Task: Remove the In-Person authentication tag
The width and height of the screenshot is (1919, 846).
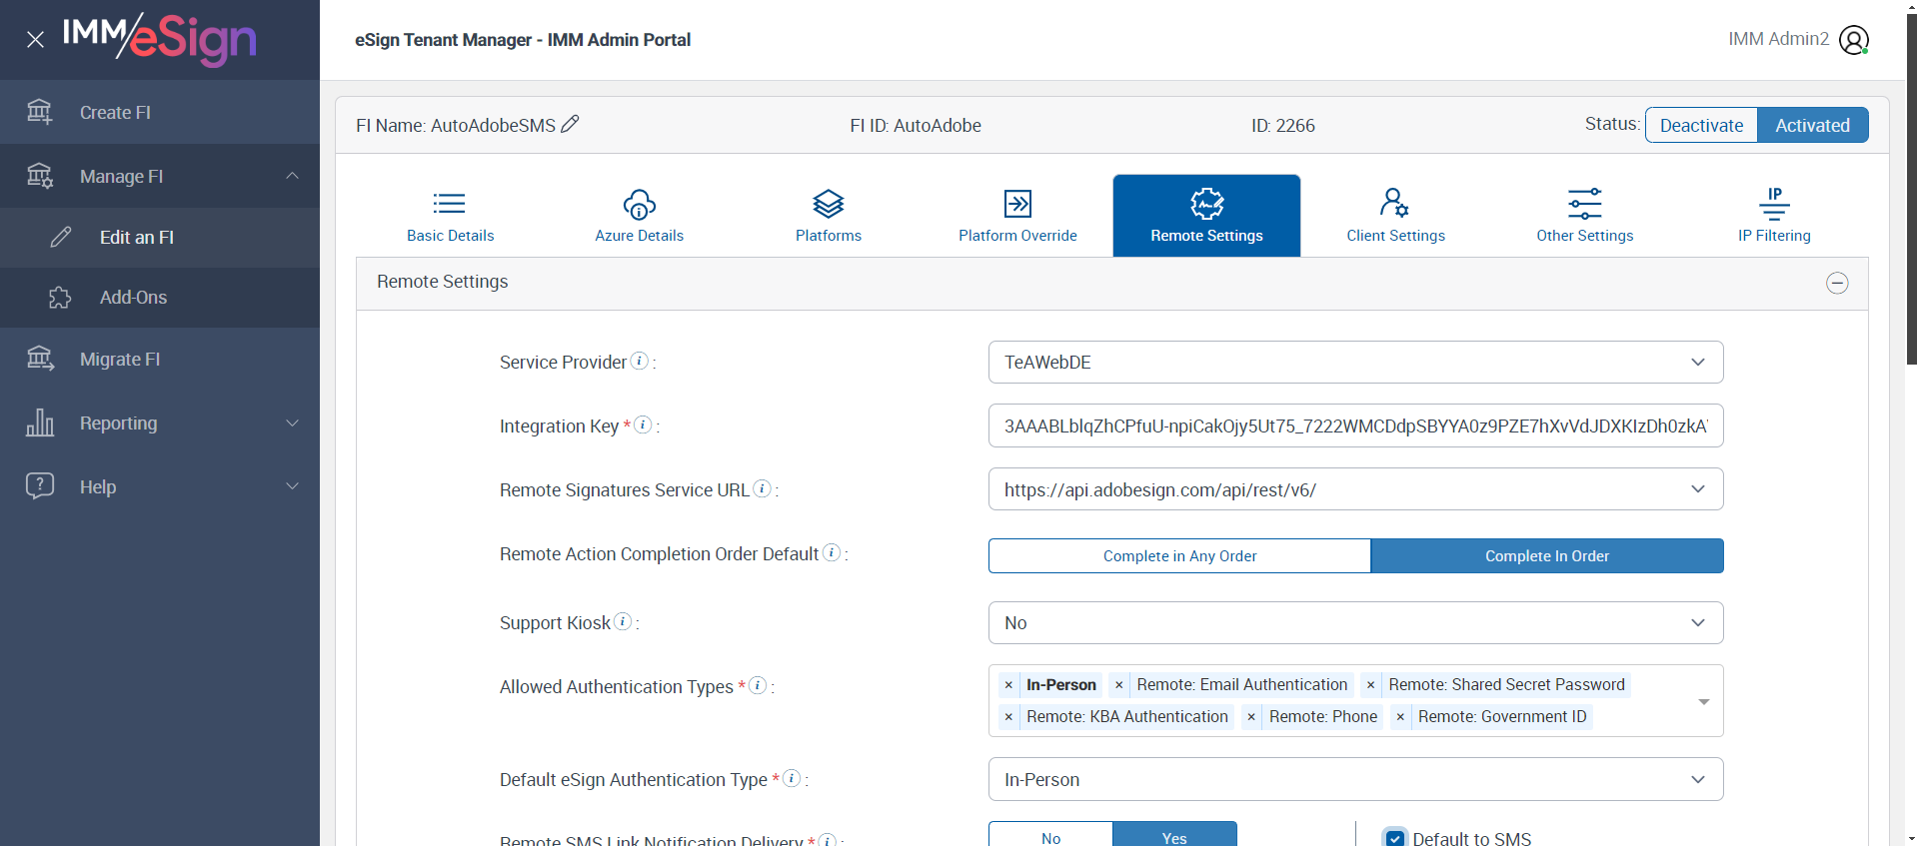Action: coord(1008,685)
